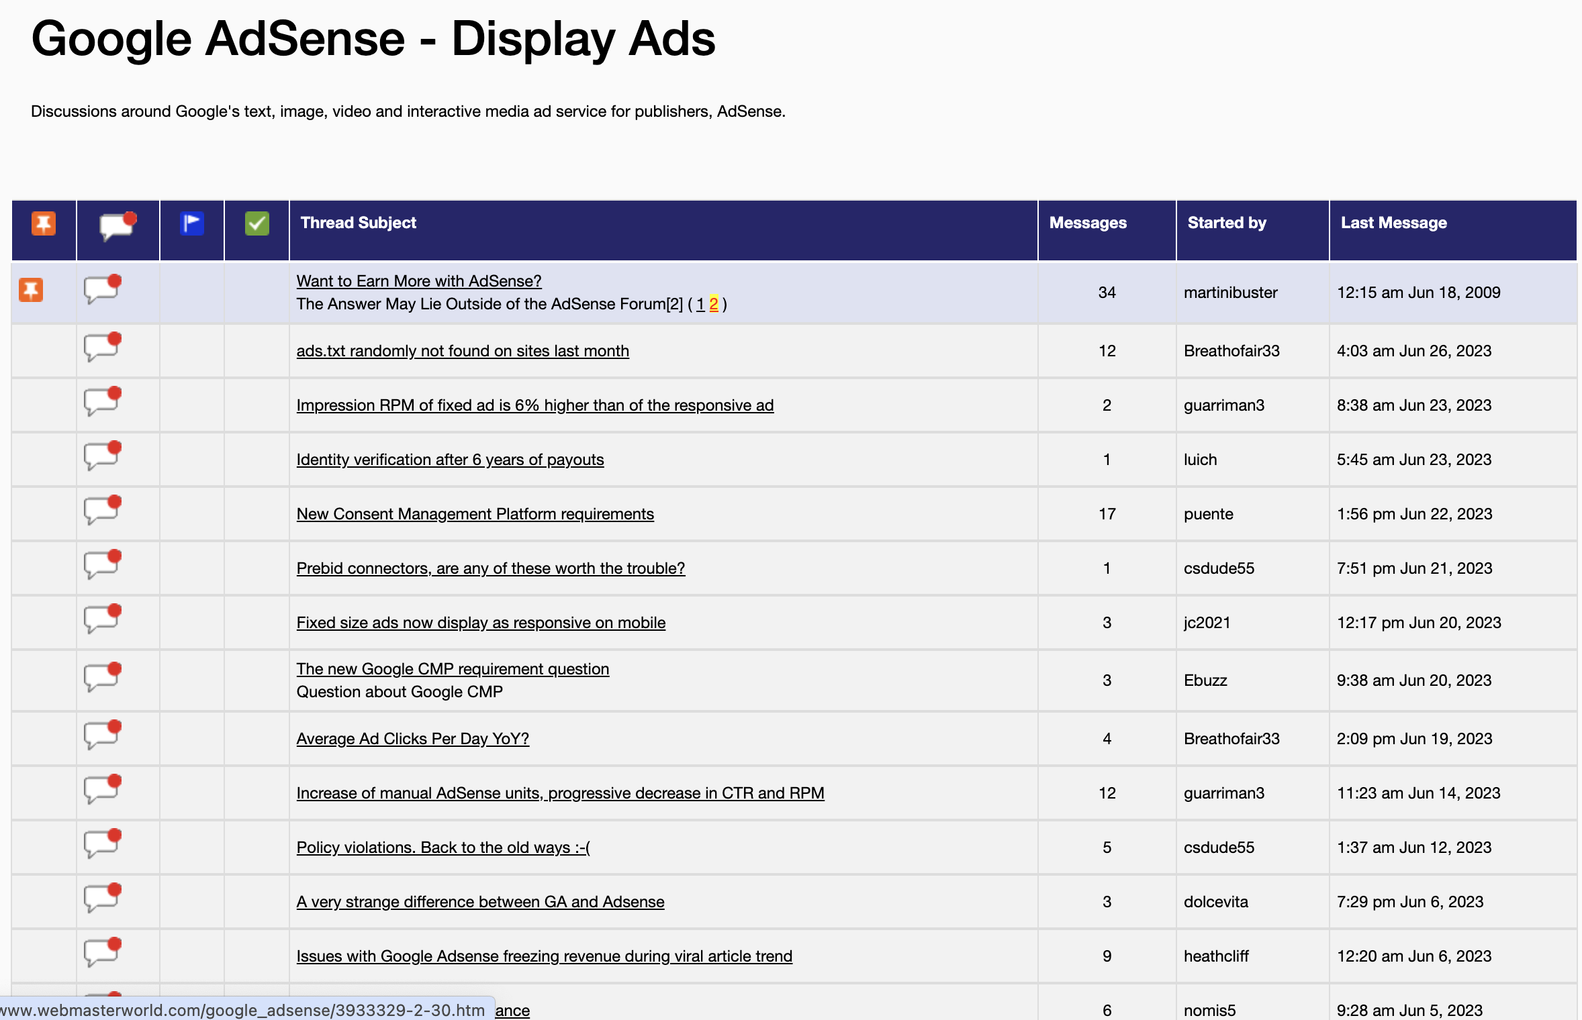Click speech bubble icon for ads.txt thread
This screenshot has width=1582, height=1020.
pyautogui.click(x=103, y=347)
